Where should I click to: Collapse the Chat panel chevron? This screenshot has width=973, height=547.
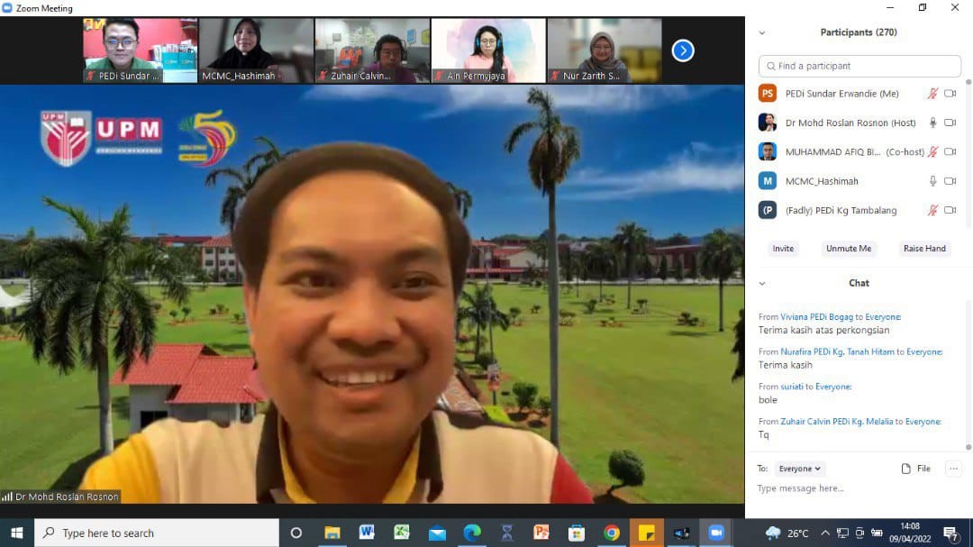[x=762, y=283]
